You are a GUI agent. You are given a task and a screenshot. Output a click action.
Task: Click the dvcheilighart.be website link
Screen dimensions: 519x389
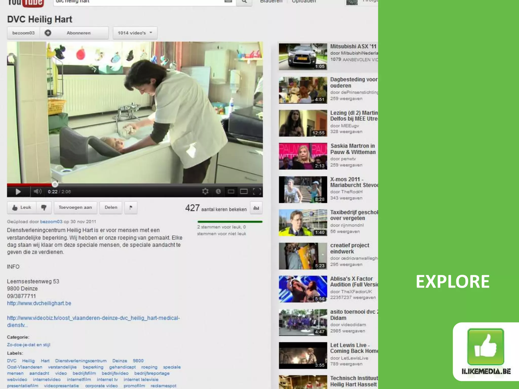(39, 303)
